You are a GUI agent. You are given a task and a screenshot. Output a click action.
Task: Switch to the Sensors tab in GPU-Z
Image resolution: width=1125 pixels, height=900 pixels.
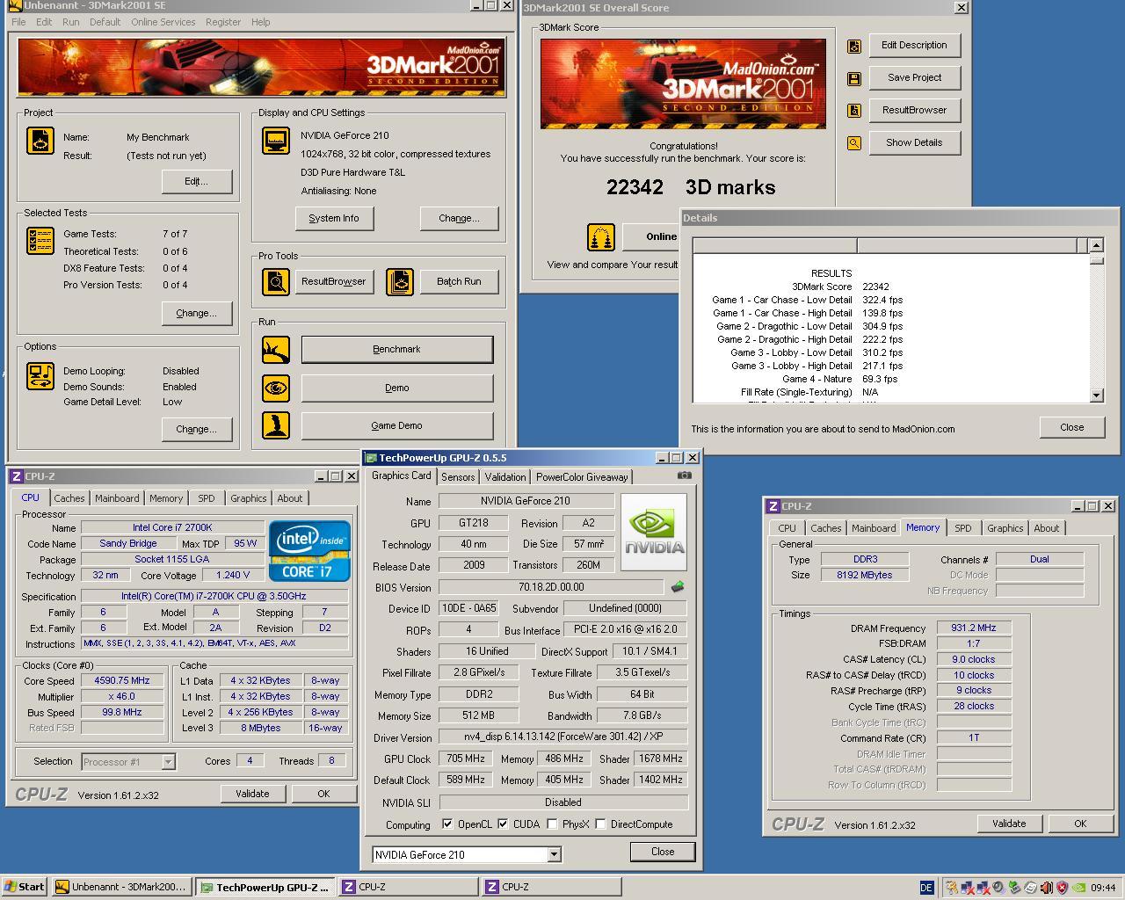click(x=458, y=477)
